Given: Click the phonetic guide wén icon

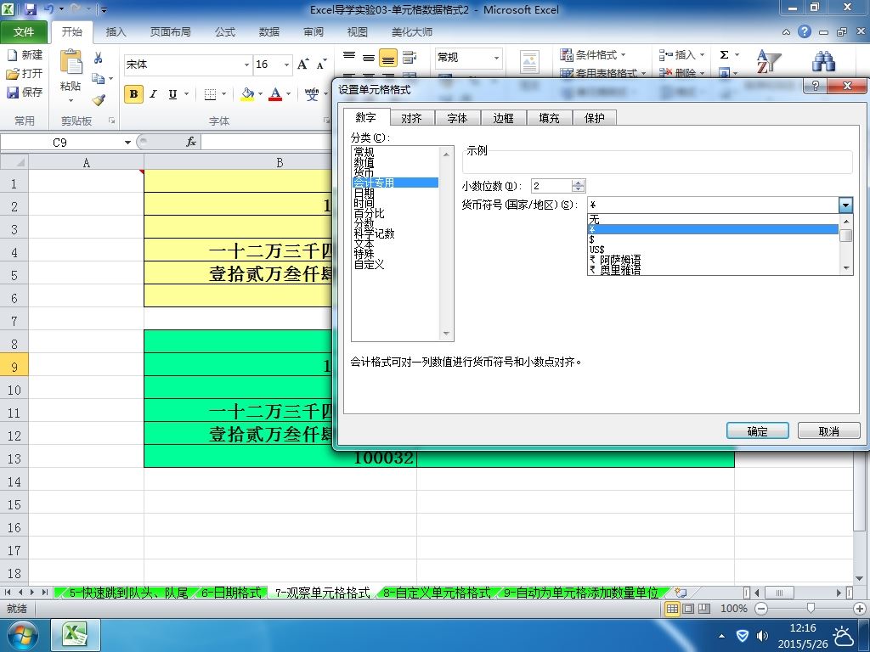Looking at the screenshot, I should click(312, 94).
